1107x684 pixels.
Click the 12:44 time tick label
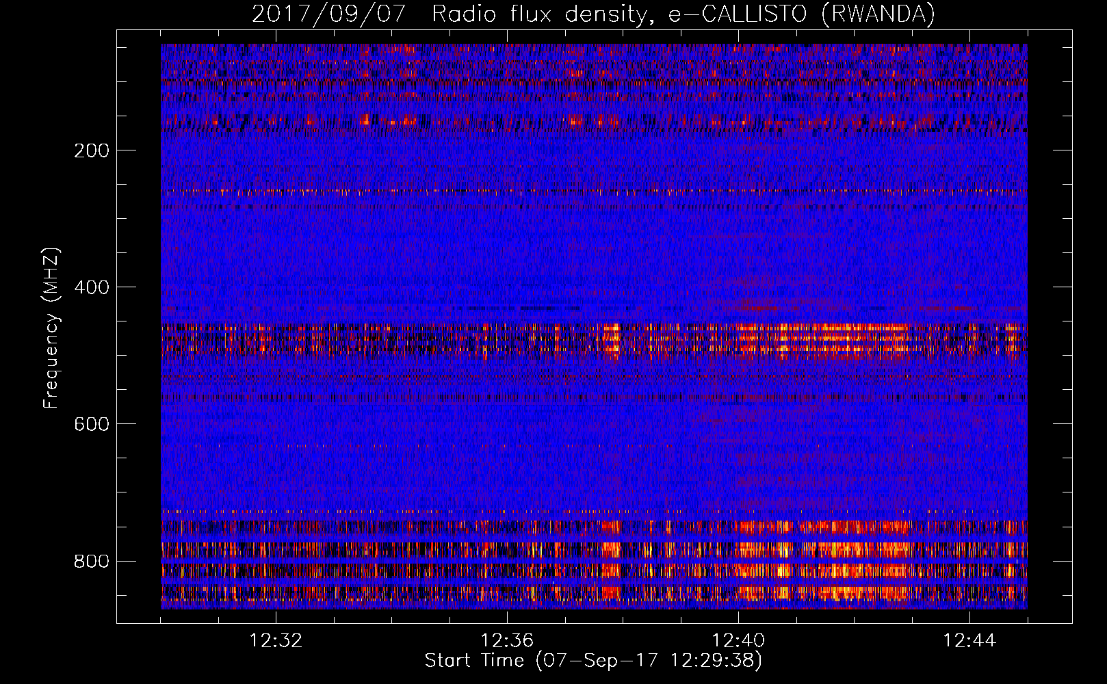point(969,640)
